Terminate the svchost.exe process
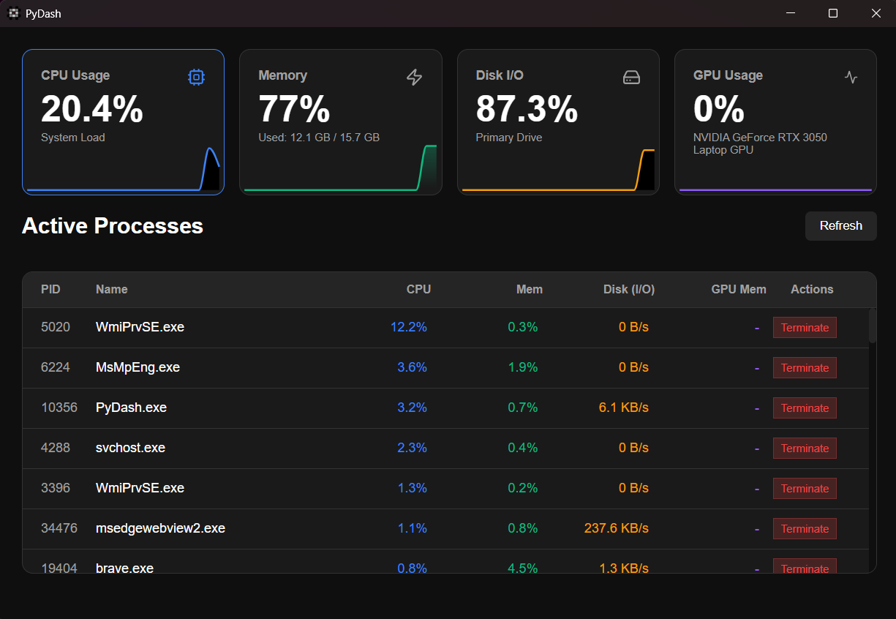Viewport: 896px width, 619px height. pyautogui.click(x=805, y=449)
